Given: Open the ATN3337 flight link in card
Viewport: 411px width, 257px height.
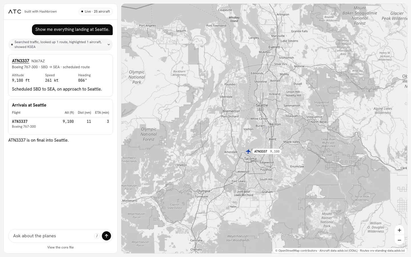Looking at the screenshot, I should pos(21,61).
